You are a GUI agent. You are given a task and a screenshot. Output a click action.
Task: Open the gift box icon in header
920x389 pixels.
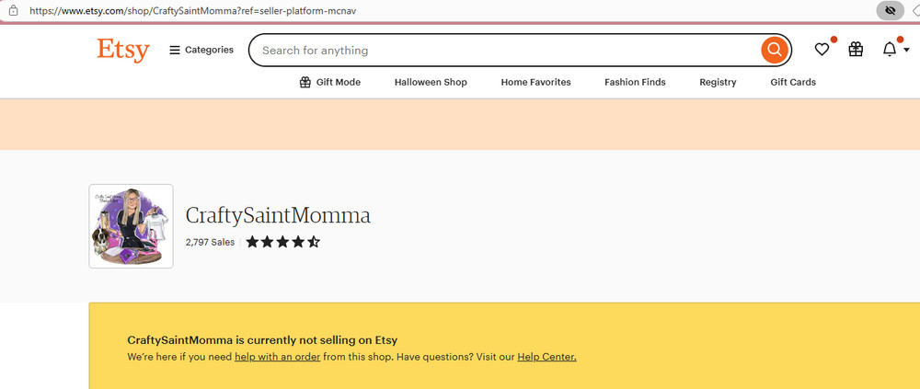[x=856, y=50]
